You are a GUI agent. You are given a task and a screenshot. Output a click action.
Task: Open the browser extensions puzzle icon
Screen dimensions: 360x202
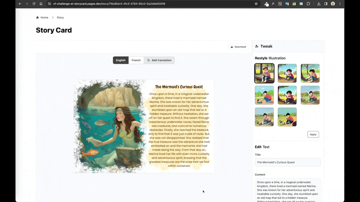click(308, 4)
